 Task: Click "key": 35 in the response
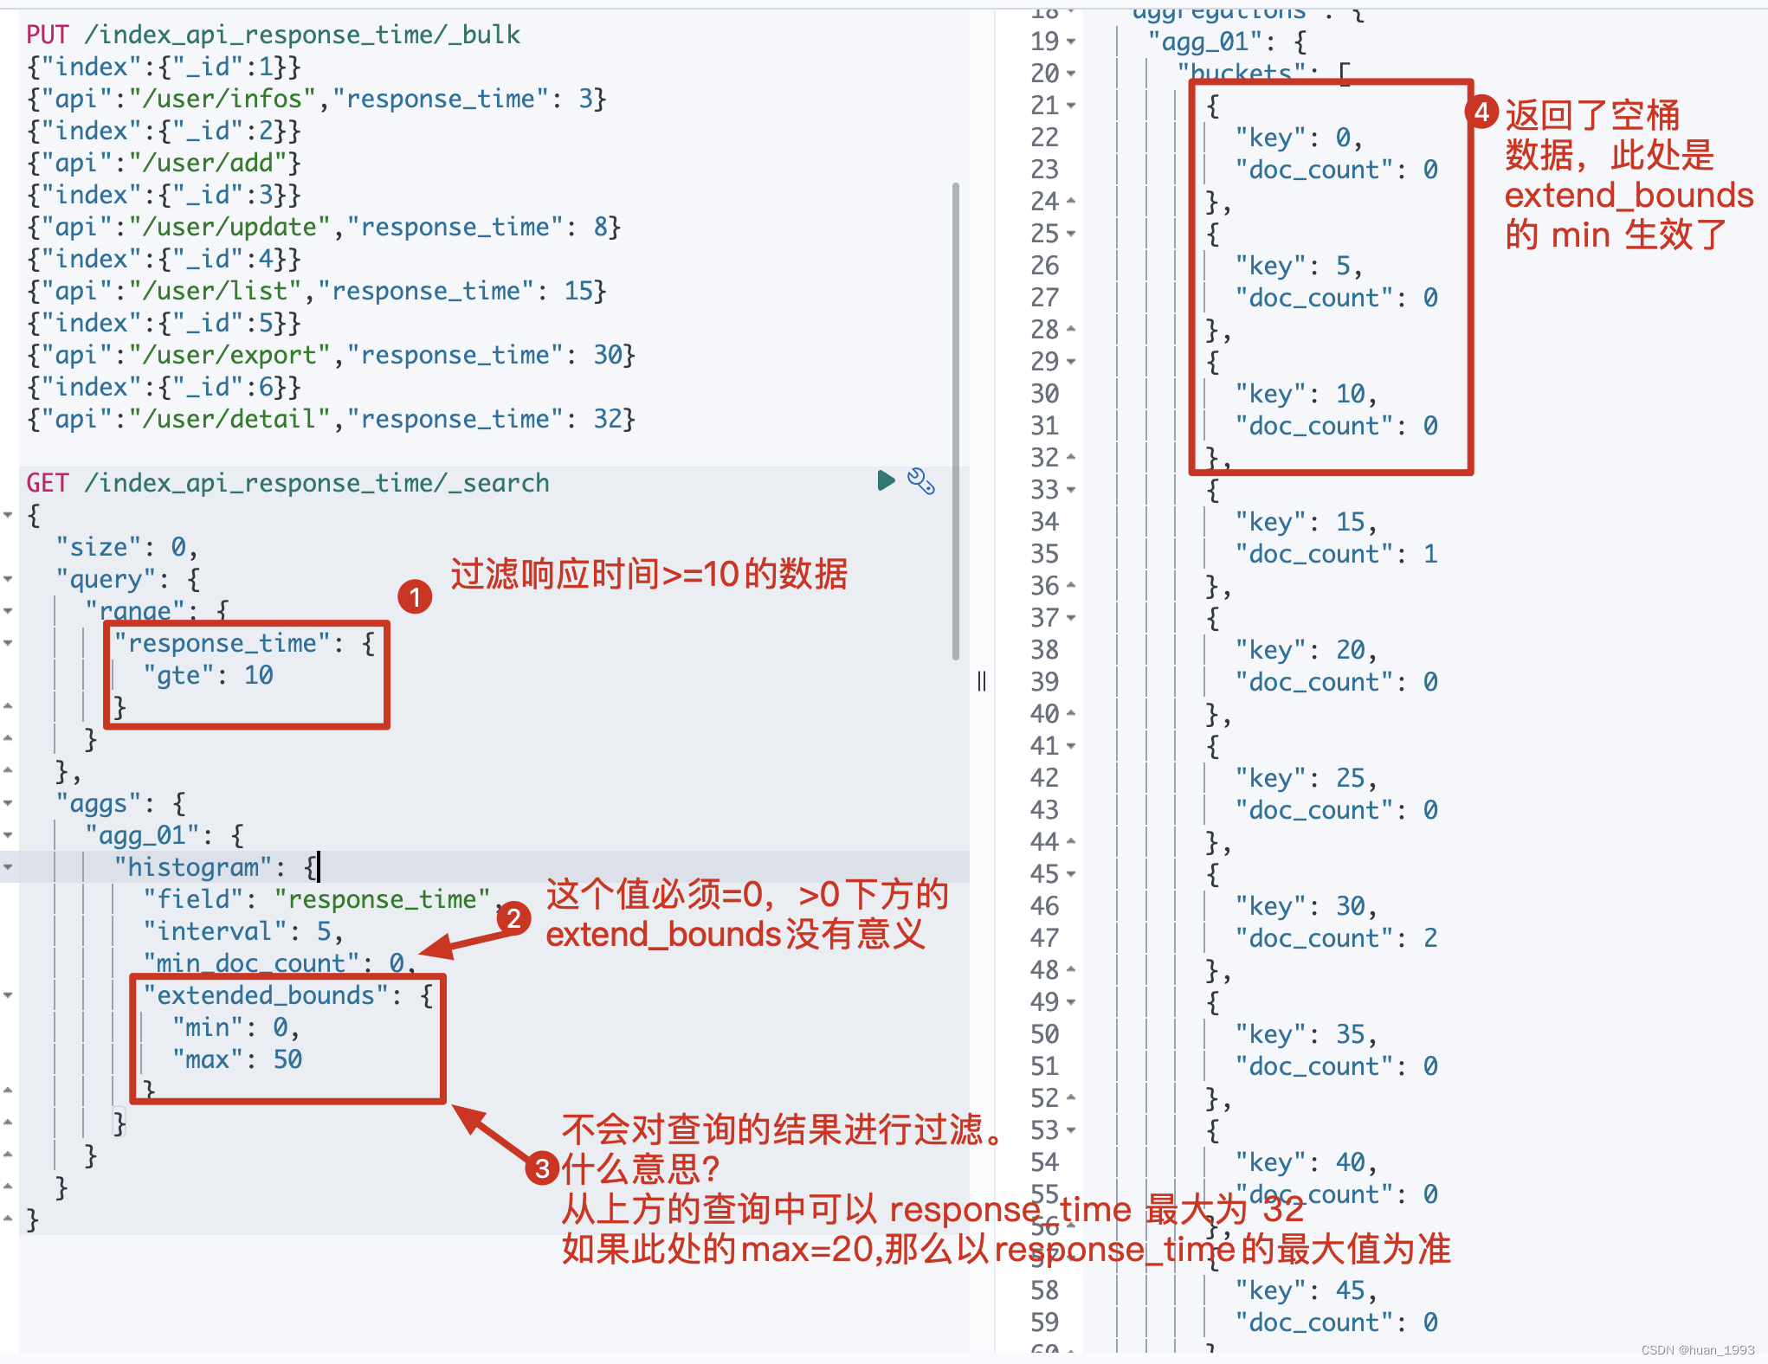tap(1306, 1034)
